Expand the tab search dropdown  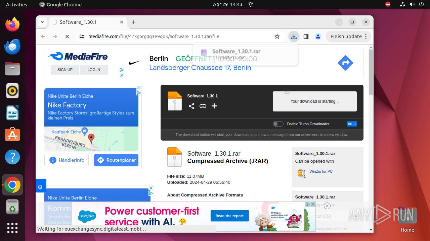[x=42, y=22]
